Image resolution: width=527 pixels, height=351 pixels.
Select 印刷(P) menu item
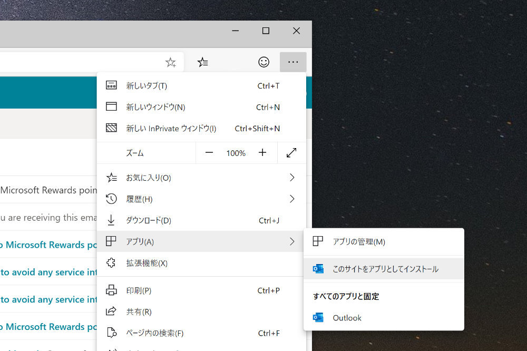pos(201,290)
